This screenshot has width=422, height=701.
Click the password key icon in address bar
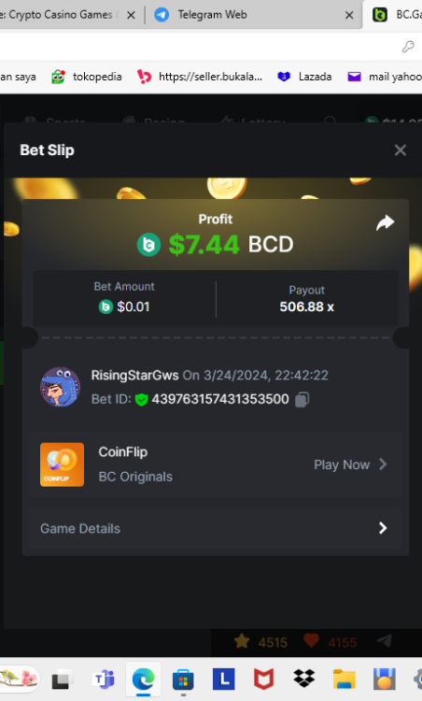[408, 47]
